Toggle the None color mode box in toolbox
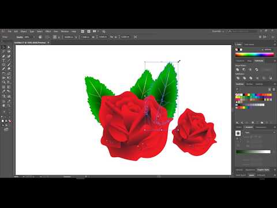Image resolution: width=277 pixels, height=208 pixels. click(x=10, y=121)
